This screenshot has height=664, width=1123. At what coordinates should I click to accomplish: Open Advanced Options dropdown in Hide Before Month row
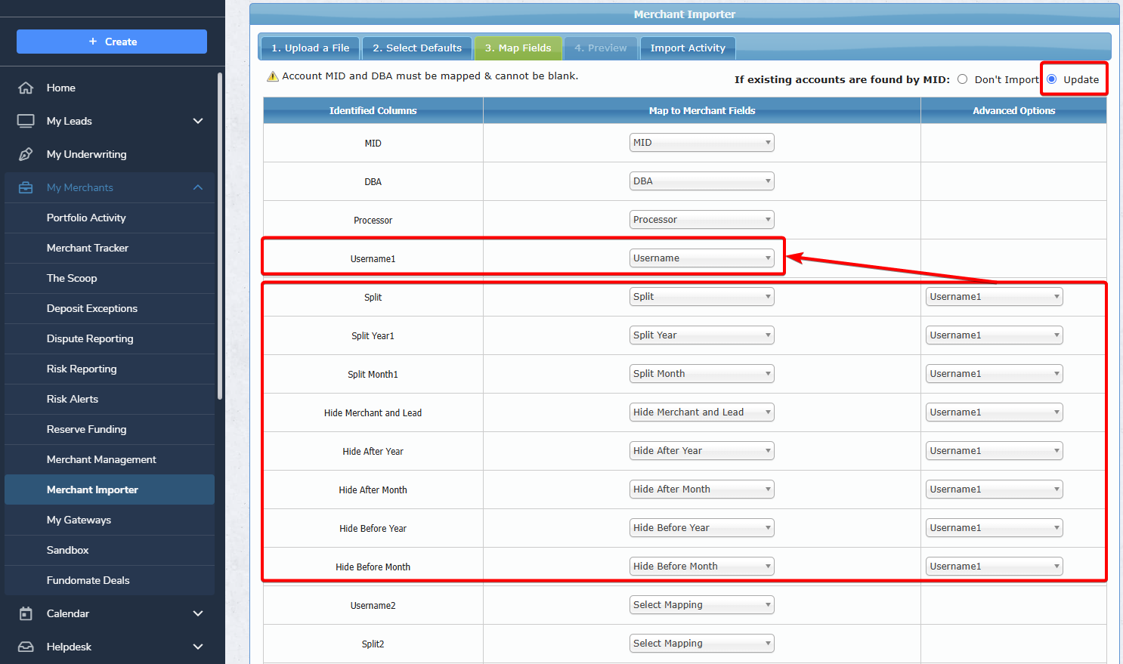995,567
